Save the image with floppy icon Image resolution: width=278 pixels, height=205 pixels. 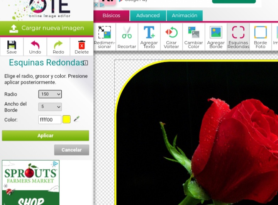click(x=12, y=47)
